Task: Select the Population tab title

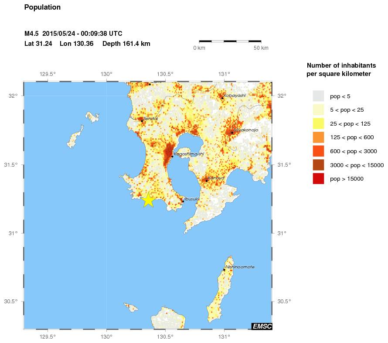Action: point(42,7)
